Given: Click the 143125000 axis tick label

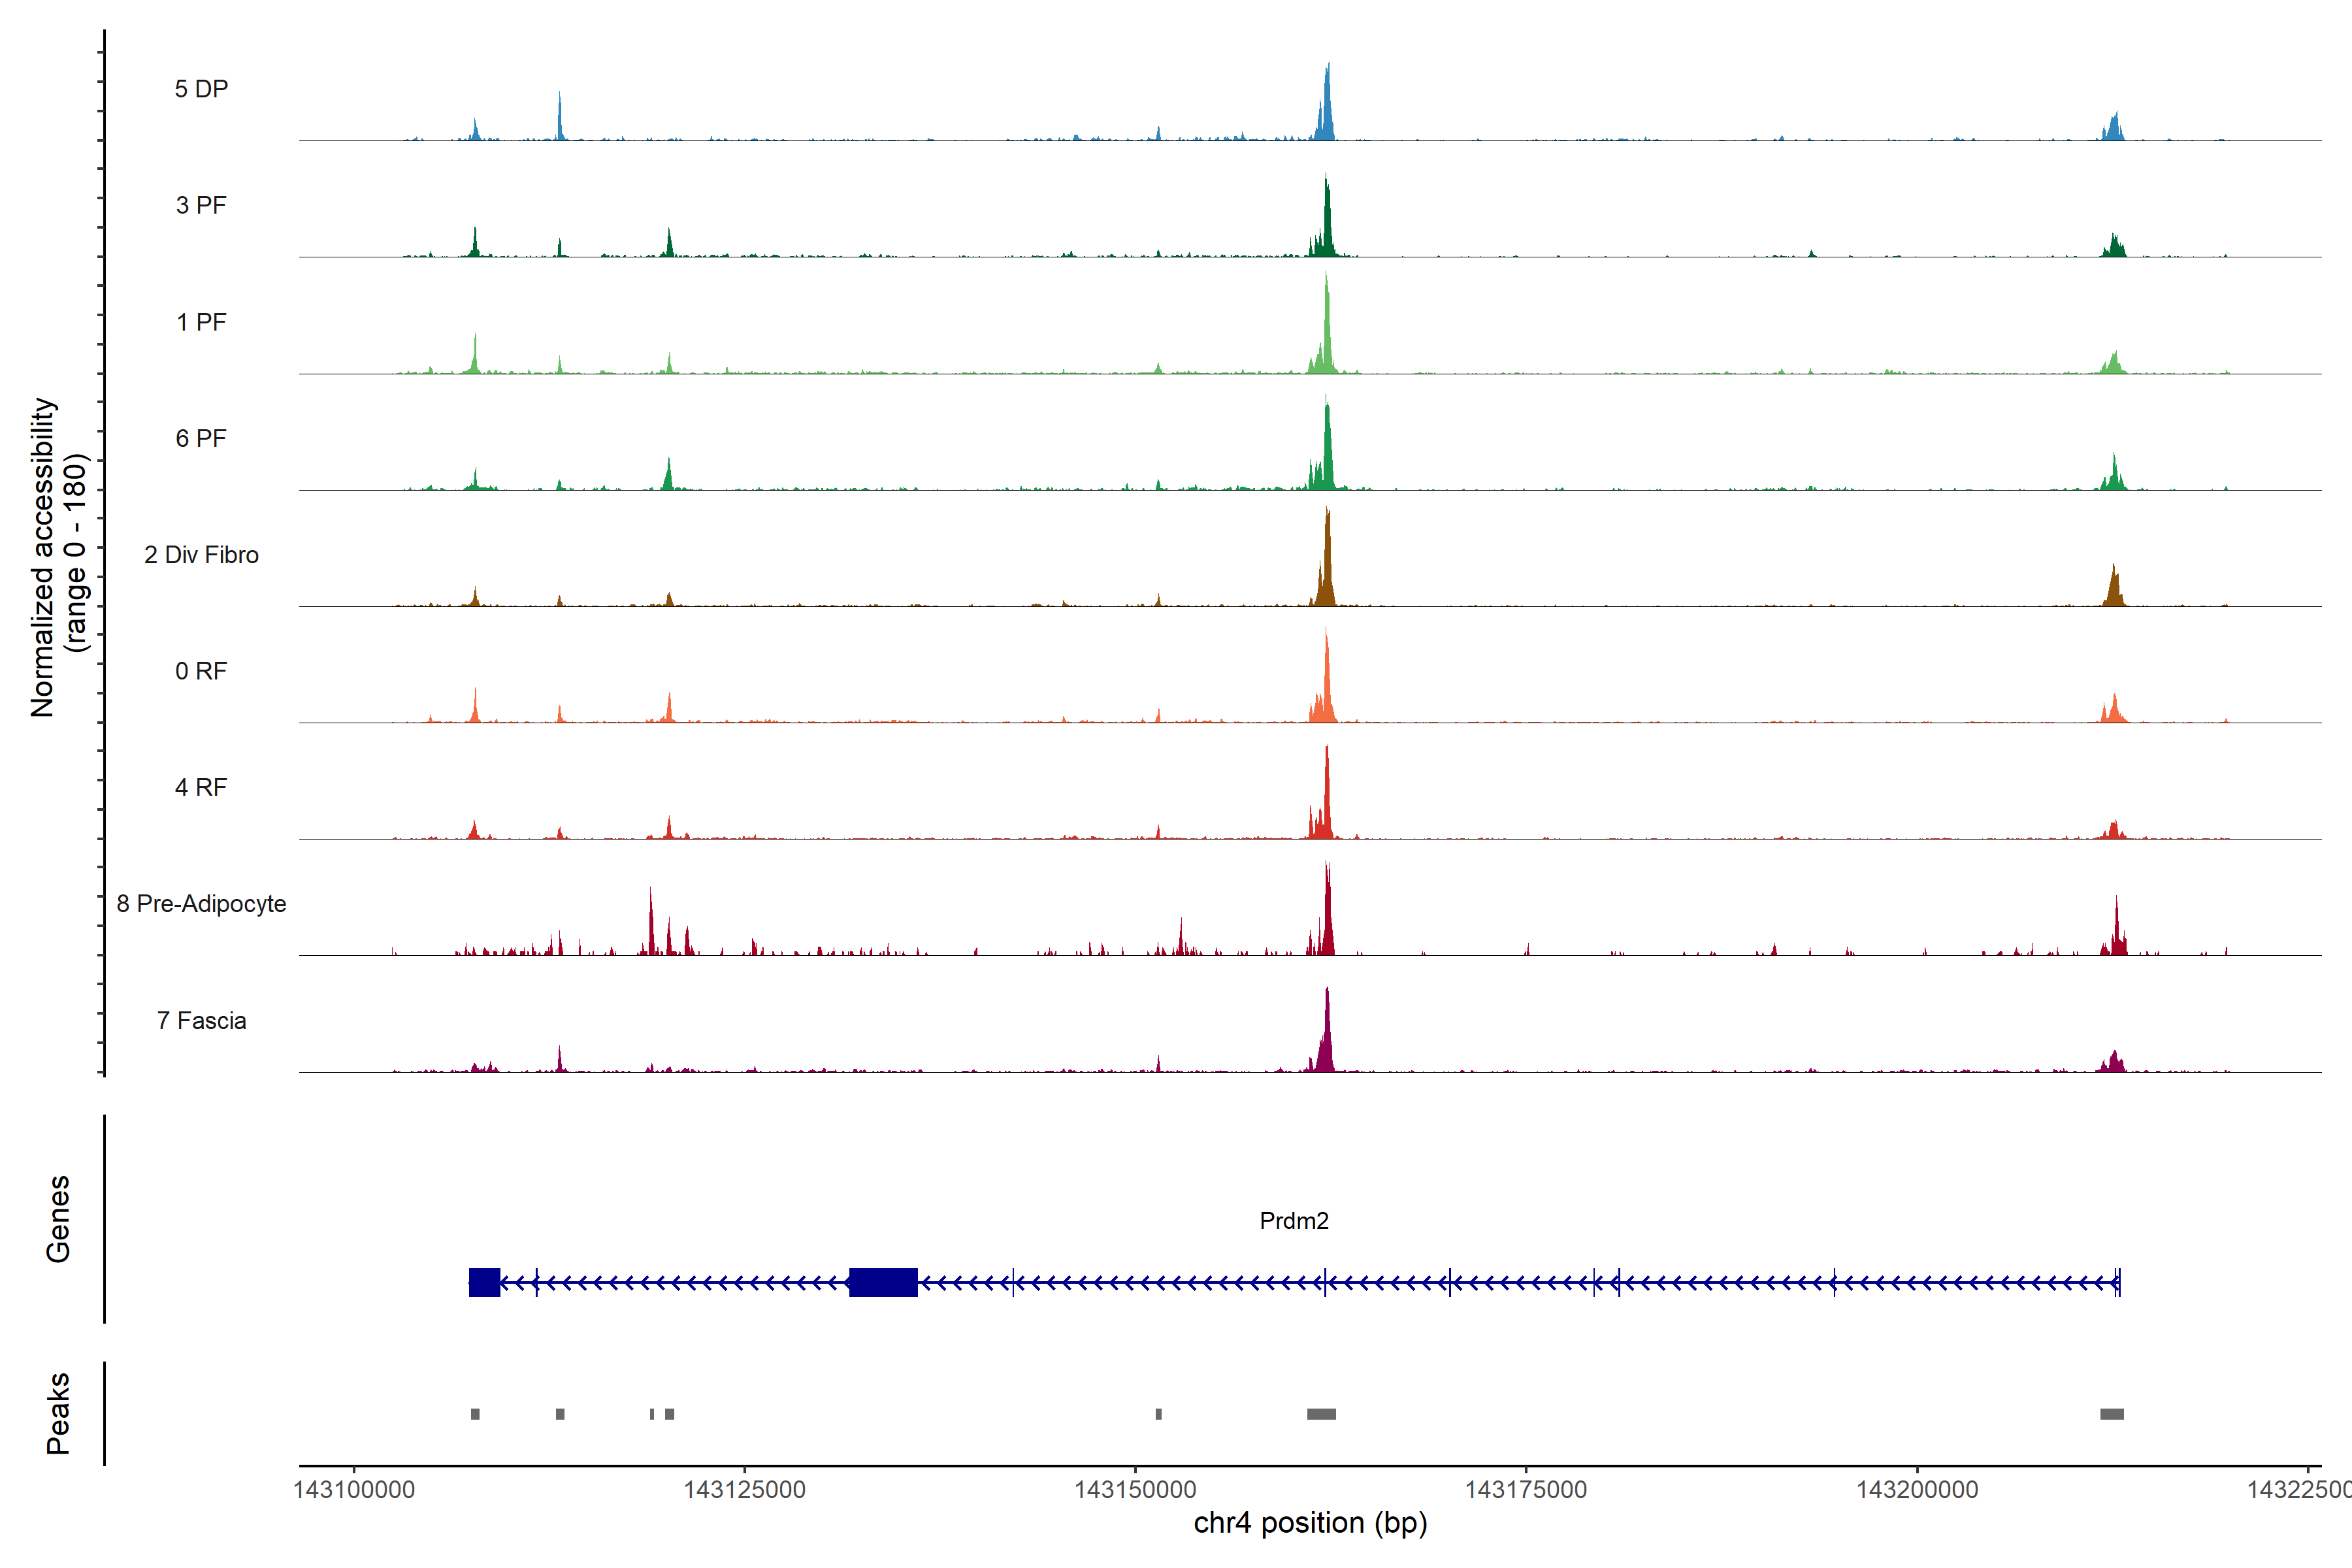Looking at the screenshot, I should tap(744, 1489).
